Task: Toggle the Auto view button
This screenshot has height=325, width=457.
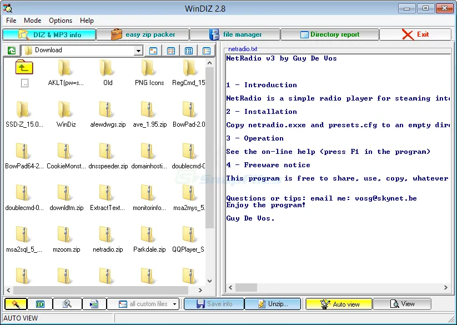Action: 339,304
